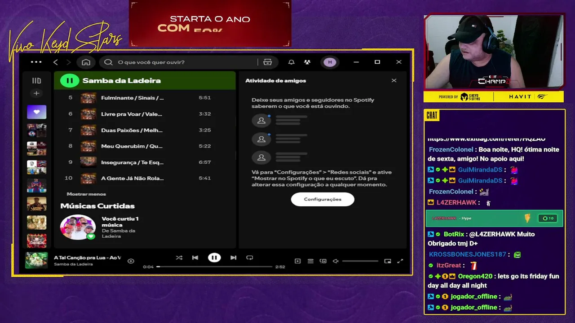This screenshot has width=575, height=323.
Task: Click FrozenColonel's name in chat
Action: tap(451, 149)
